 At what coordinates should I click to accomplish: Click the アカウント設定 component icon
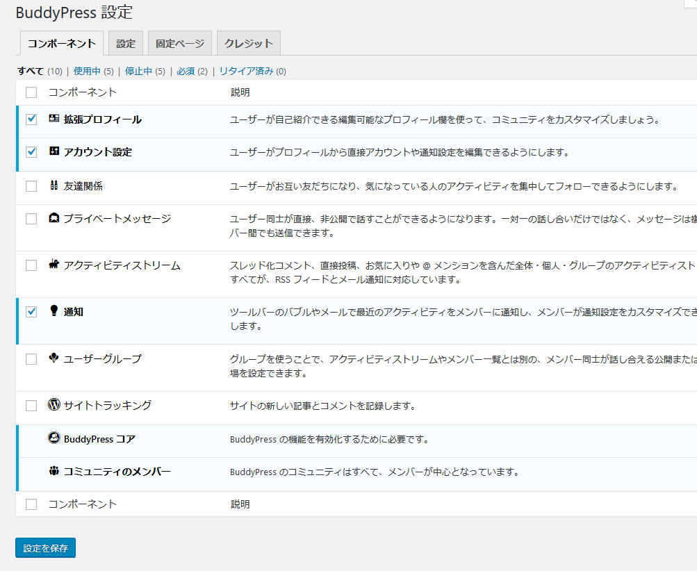point(54,151)
